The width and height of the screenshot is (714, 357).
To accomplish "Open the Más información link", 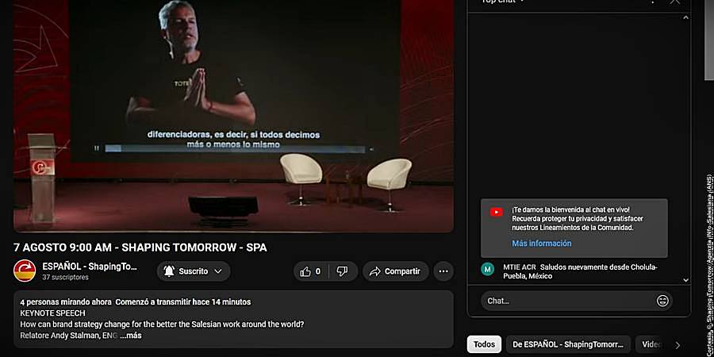I will click(541, 244).
